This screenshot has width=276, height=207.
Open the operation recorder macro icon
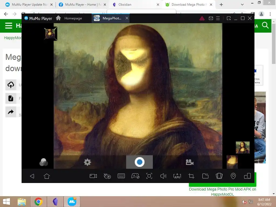[x=107, y=176]
